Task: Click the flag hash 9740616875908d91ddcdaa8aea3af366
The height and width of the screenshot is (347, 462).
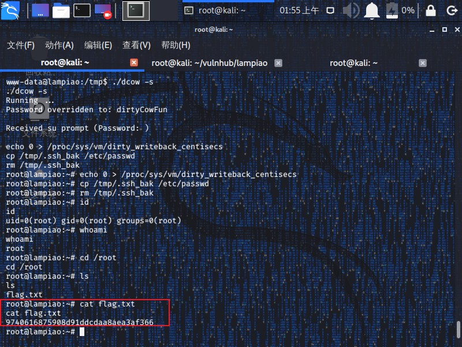Action: tap(80, 322)
